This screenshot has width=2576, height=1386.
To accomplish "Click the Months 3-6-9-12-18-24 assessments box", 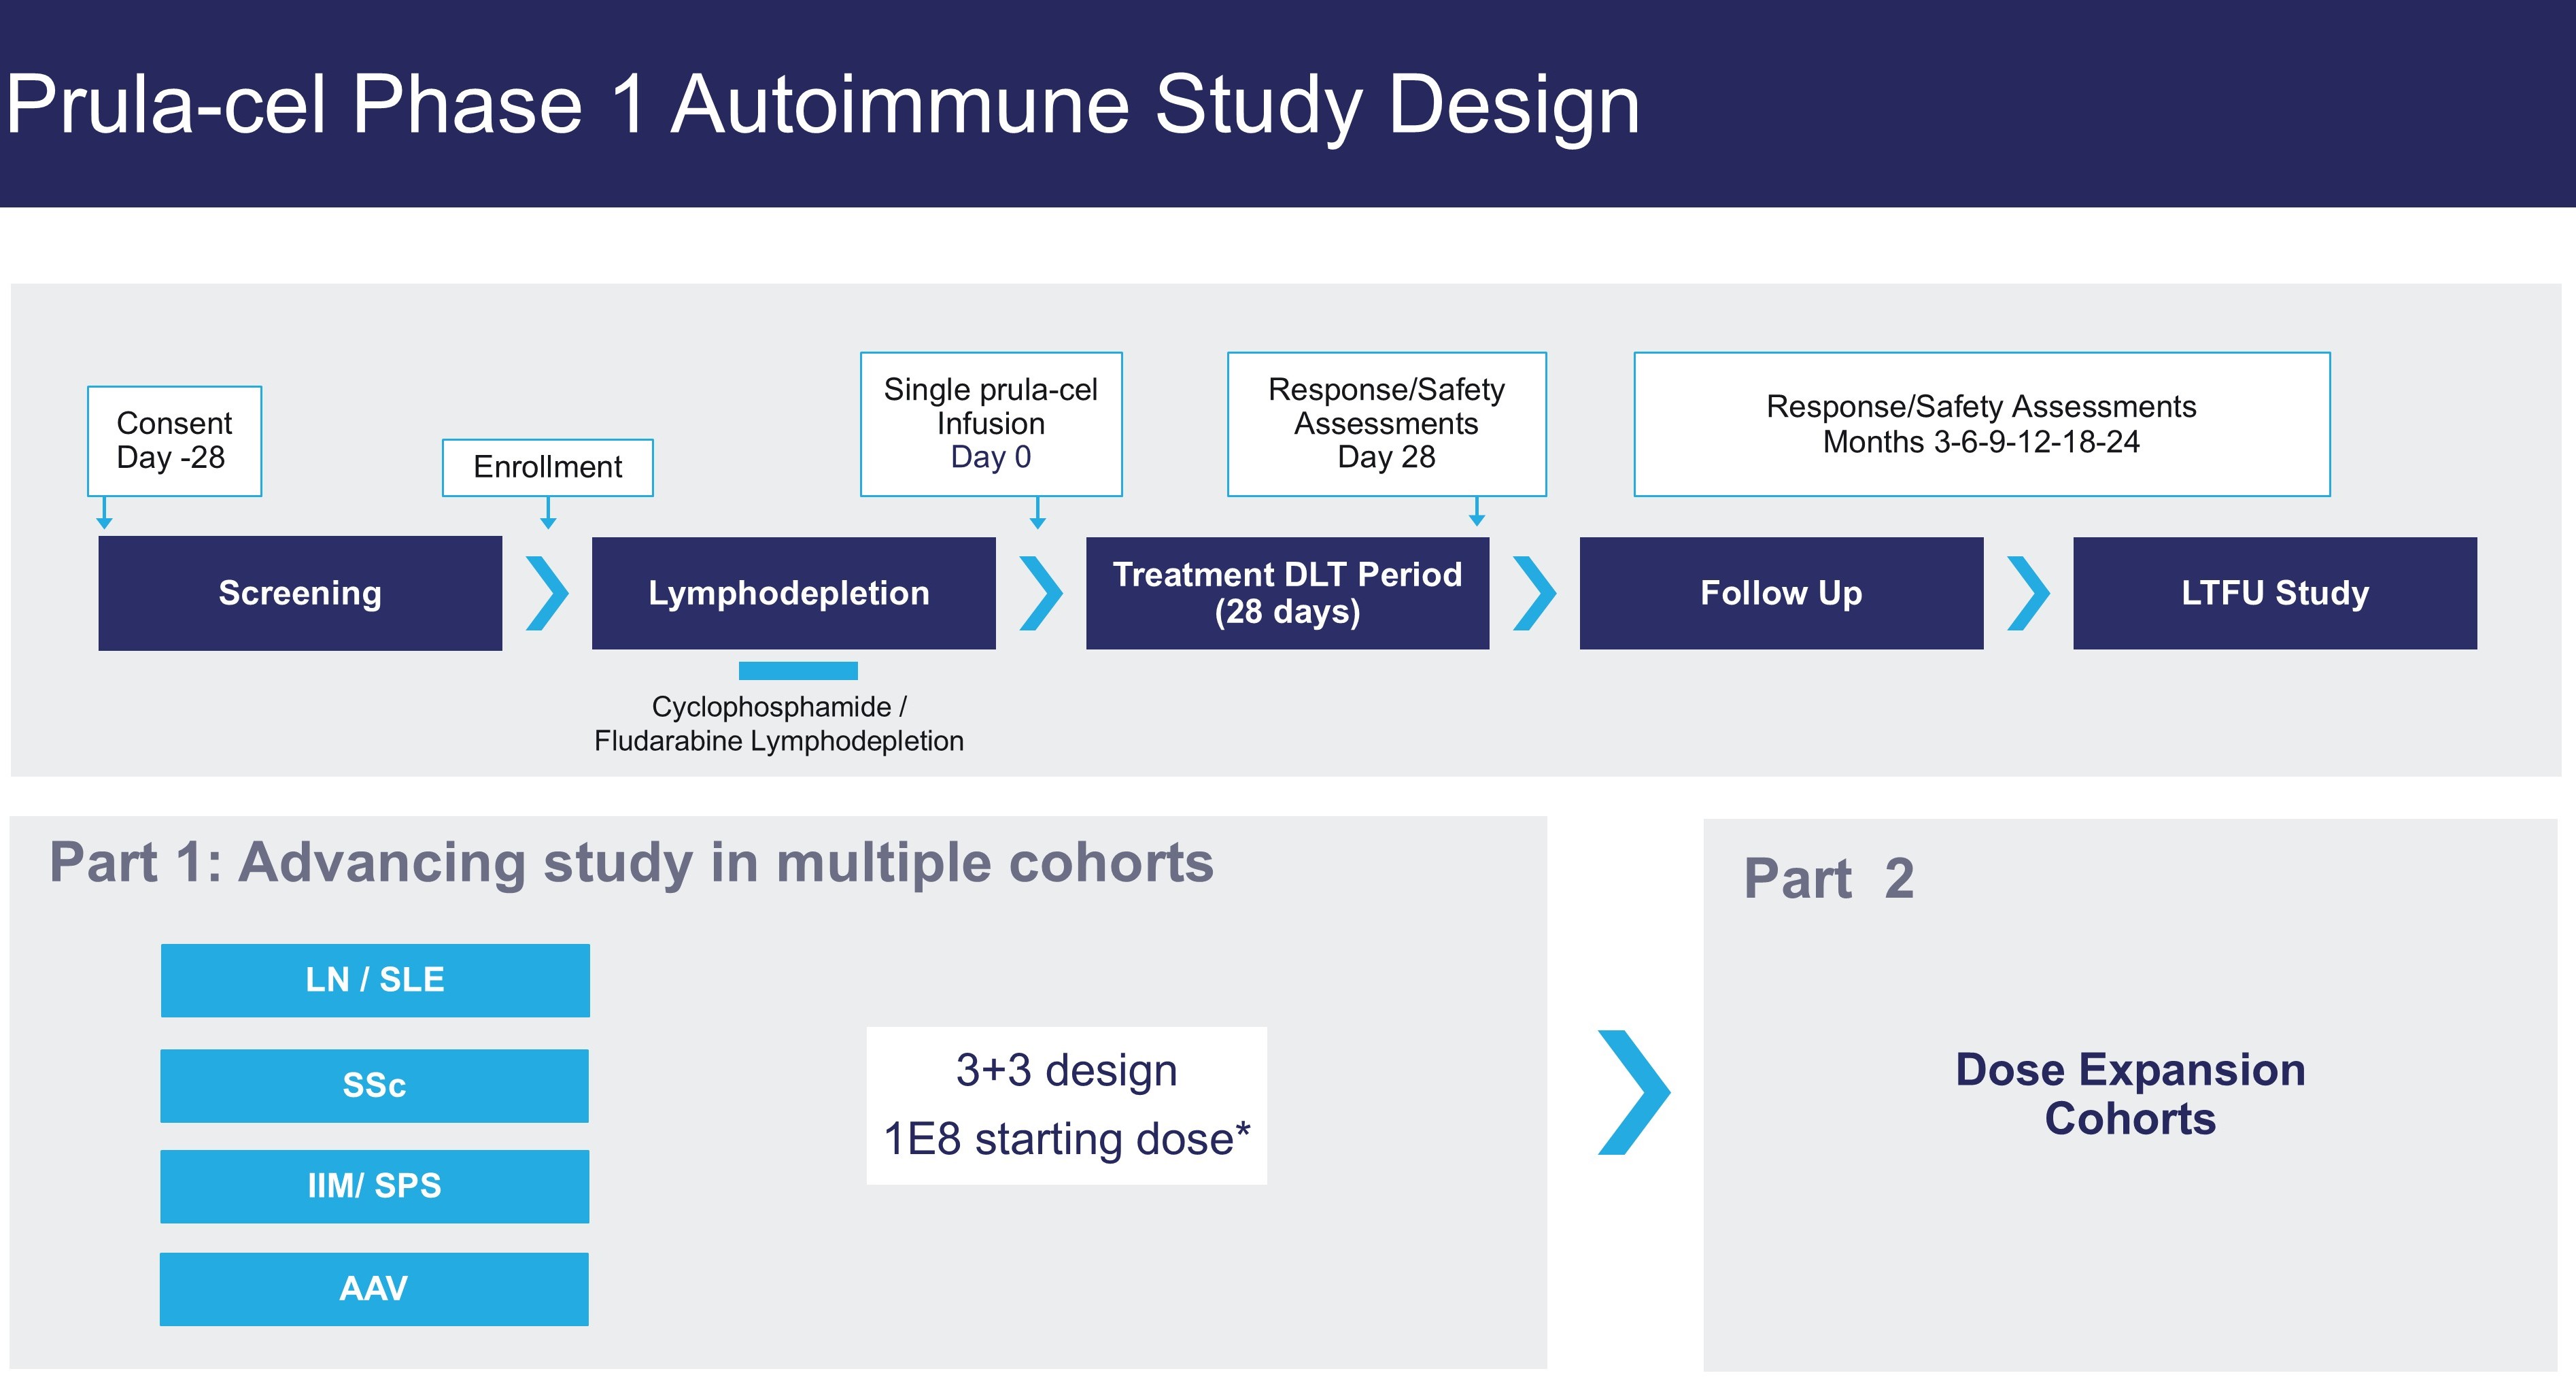I will click(1981, 424).
